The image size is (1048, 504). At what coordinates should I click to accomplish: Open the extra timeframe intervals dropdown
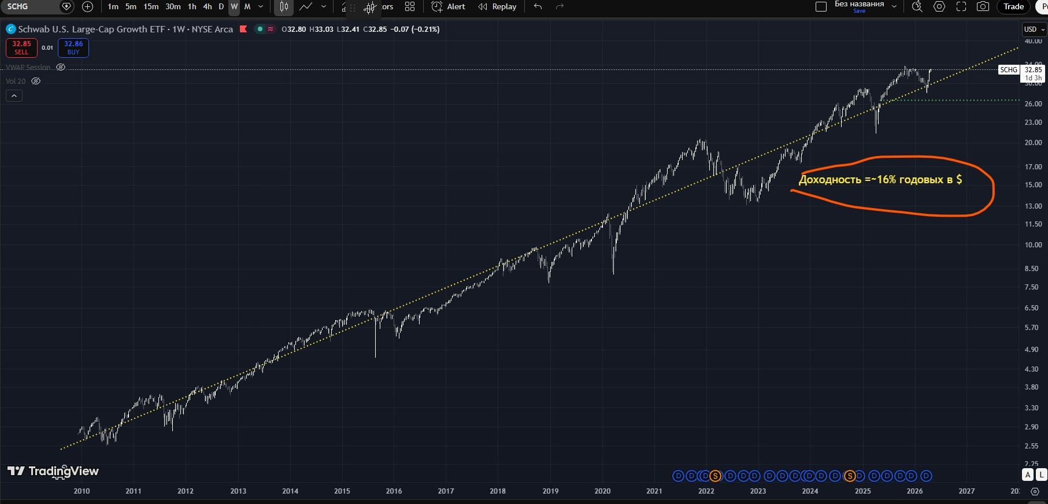click(x=261, y=6)
